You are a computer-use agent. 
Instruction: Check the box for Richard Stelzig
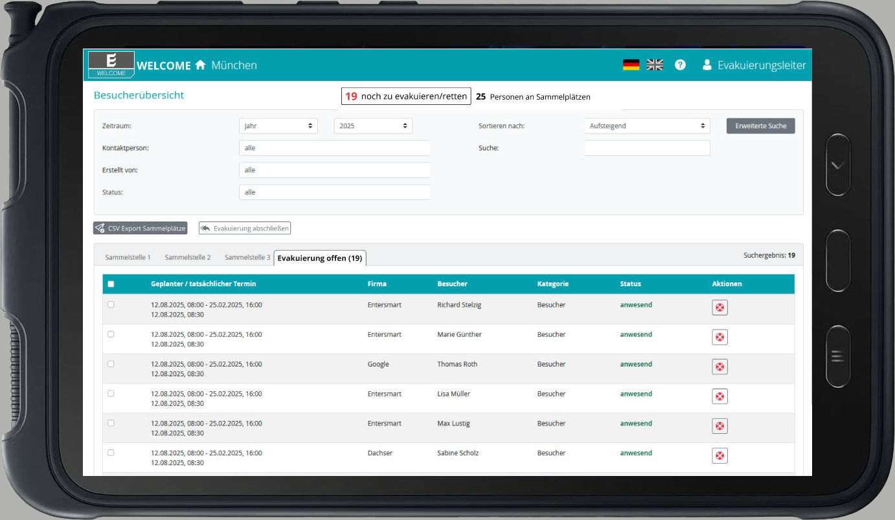pyautogui.click(x=111, y=304)
